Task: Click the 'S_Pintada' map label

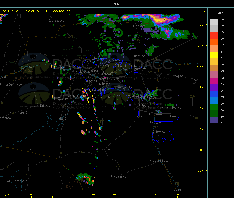Action: pyautogui.click(x=69, y=75)
